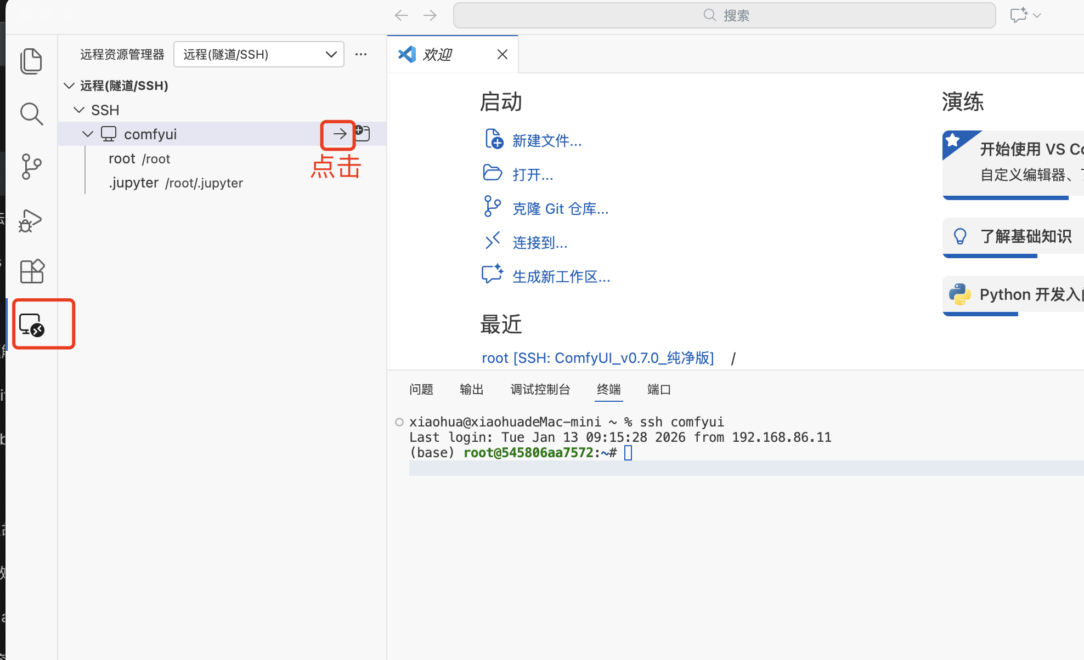Viewport: 1084px width, 660px height.
Task: Open the remote type dropdown showing 远程(隧道/SSH)
Action: [x=258, y=54]
